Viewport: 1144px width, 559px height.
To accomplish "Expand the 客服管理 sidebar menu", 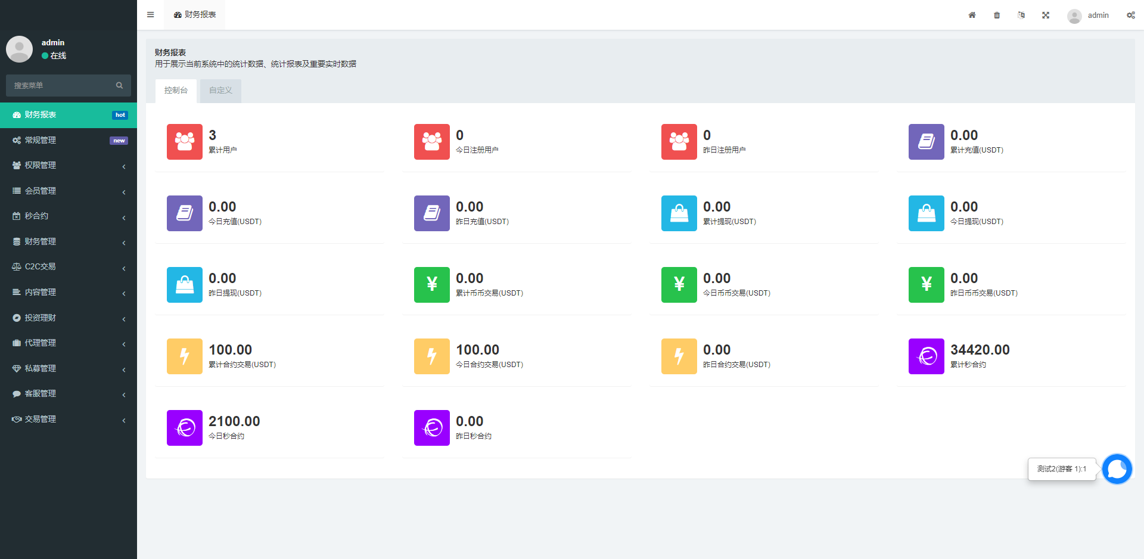I will [x=69, y=394].
